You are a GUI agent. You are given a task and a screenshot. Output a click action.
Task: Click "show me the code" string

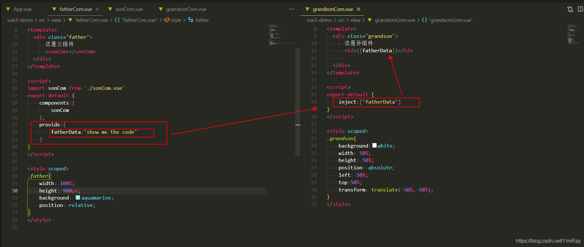[x=110, y=132]
